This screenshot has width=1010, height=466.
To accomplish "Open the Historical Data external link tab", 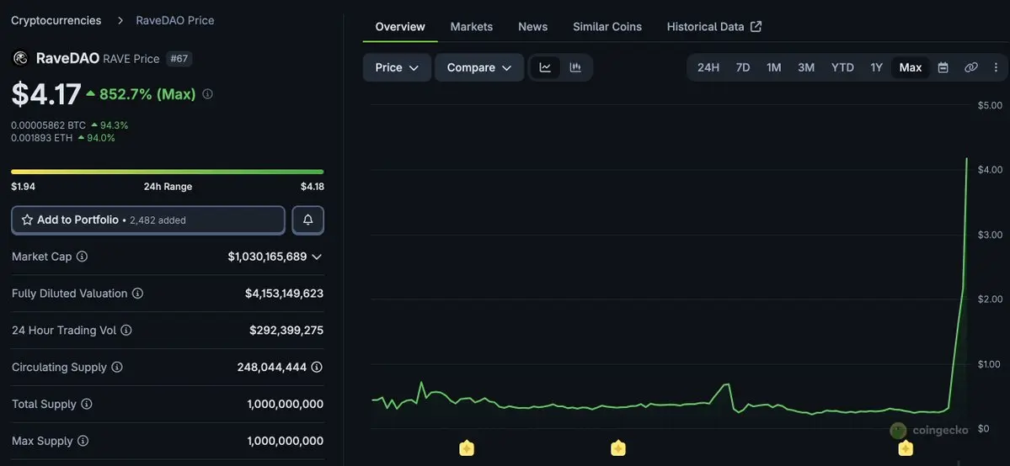I will click(714, 26).
